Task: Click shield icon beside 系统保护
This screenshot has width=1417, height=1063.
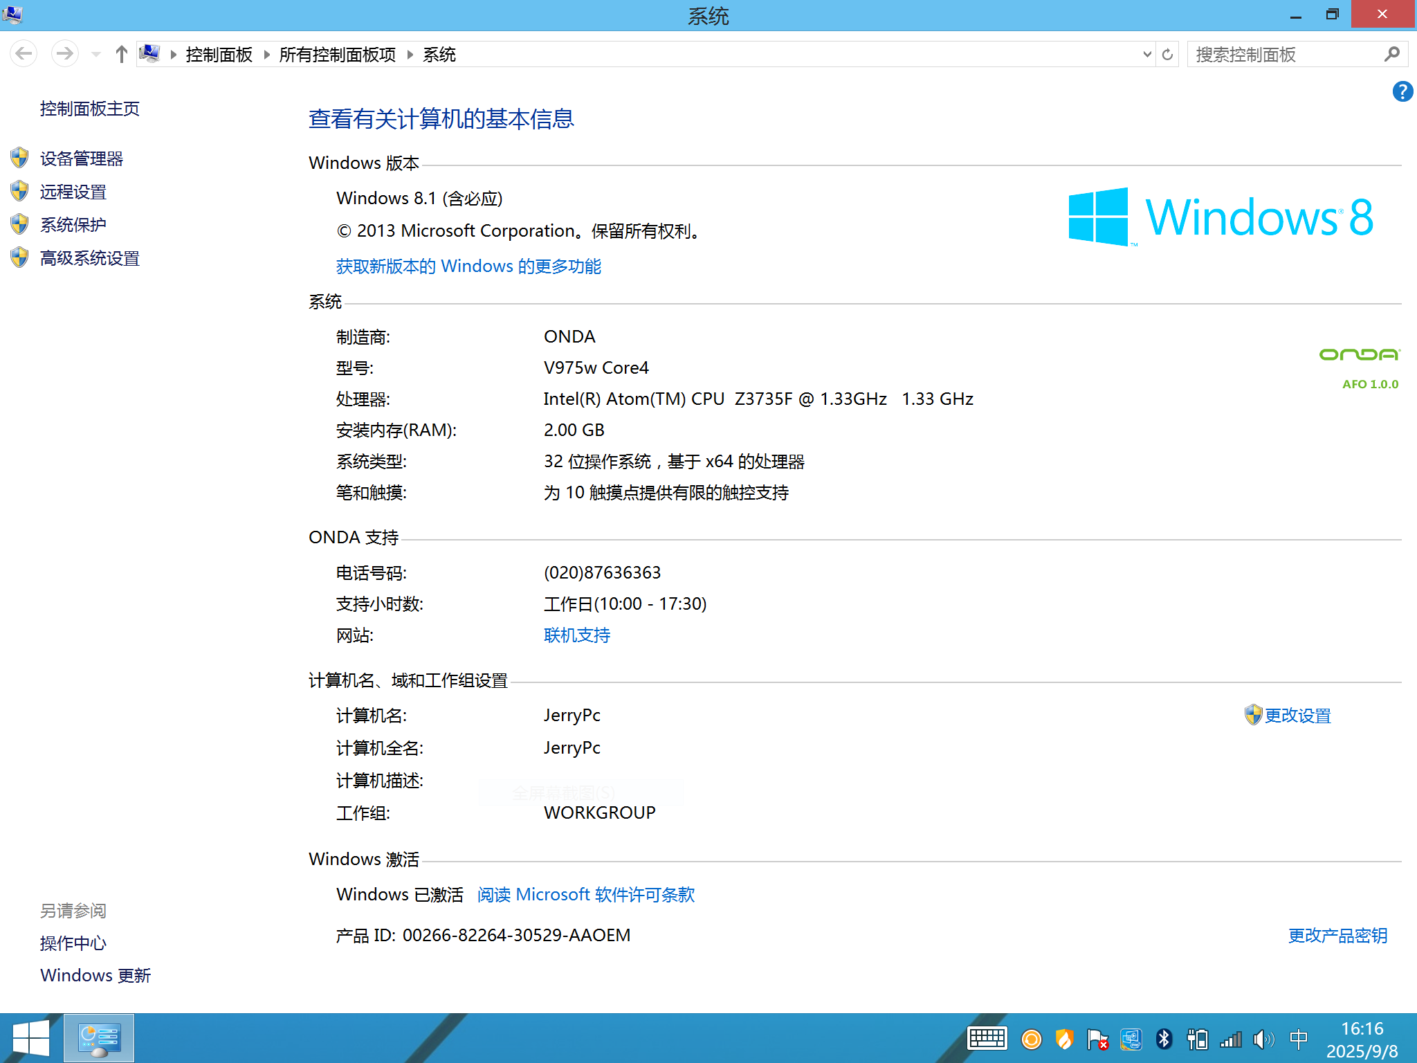Action: 19,224
